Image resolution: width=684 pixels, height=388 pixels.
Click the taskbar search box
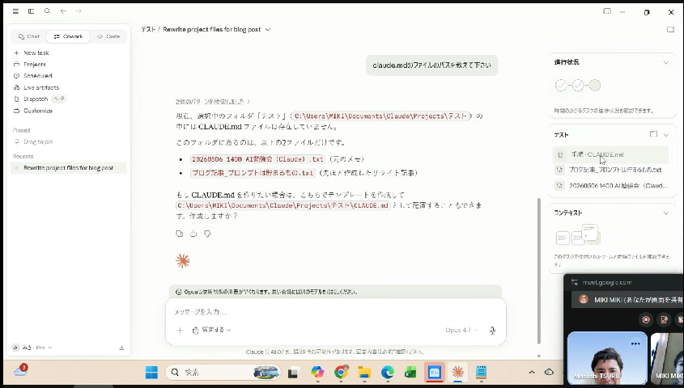click(223, 373)
